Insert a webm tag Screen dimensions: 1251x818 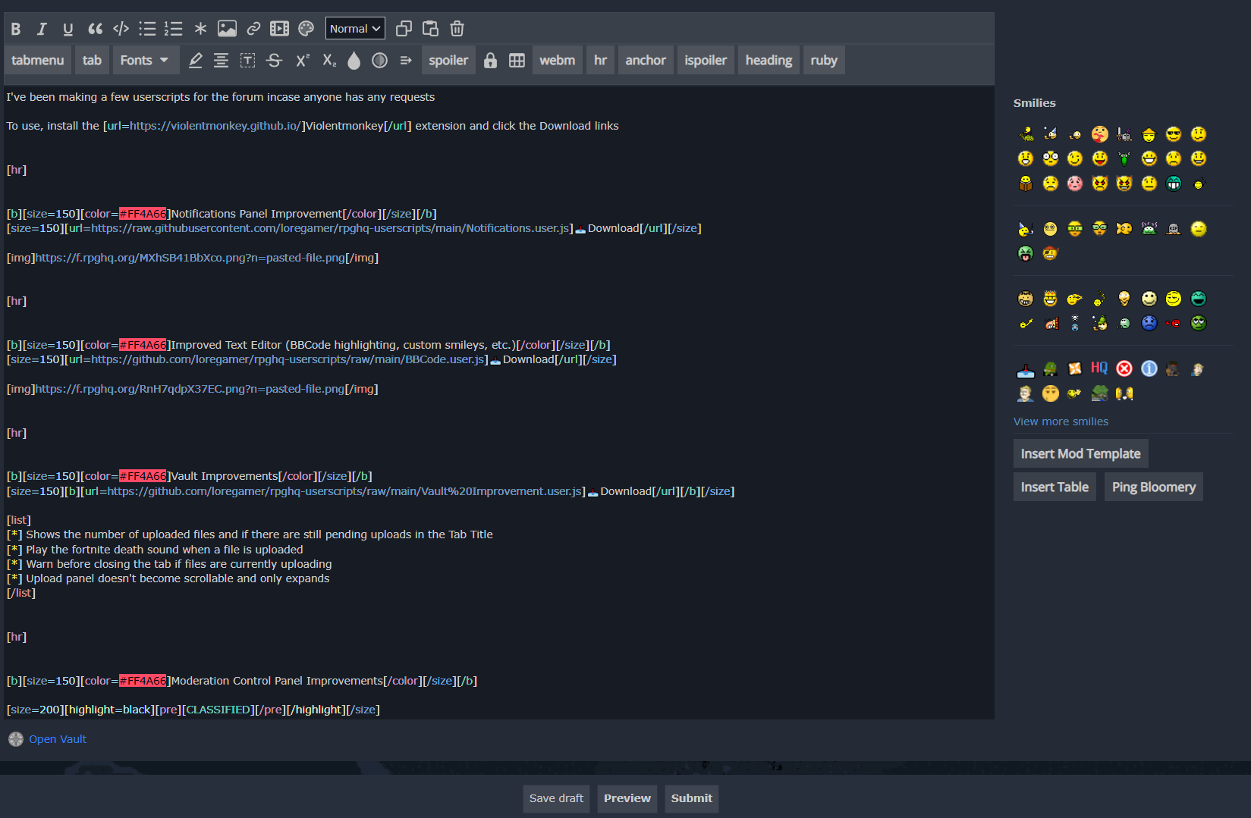pos(558,60)
